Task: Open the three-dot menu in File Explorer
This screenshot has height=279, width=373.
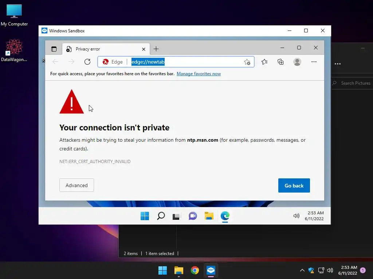Action: (338, 64)
